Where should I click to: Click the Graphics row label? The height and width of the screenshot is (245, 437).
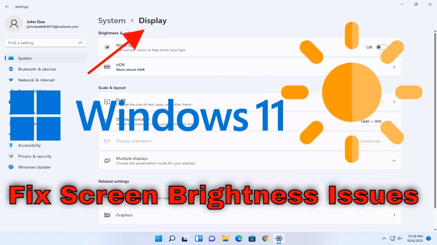124,215
